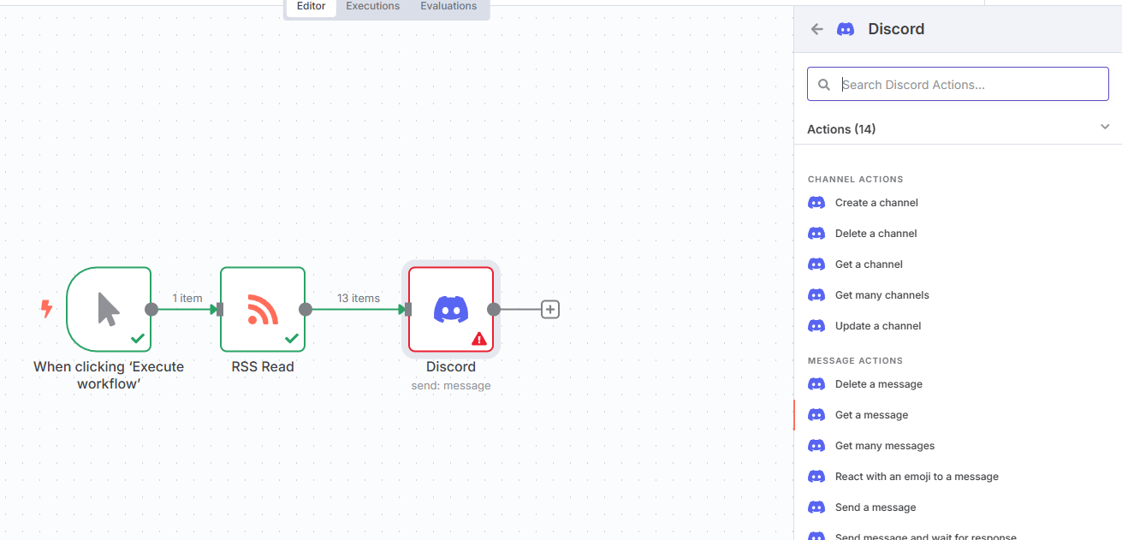Go back using the panel's left arrow

817,29
